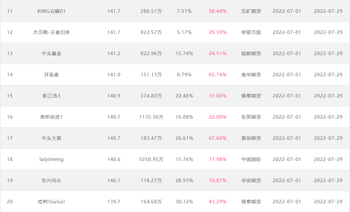Select the 58.44% return value
The width and height of the screenshot is (350, 212).
[218, 11]
